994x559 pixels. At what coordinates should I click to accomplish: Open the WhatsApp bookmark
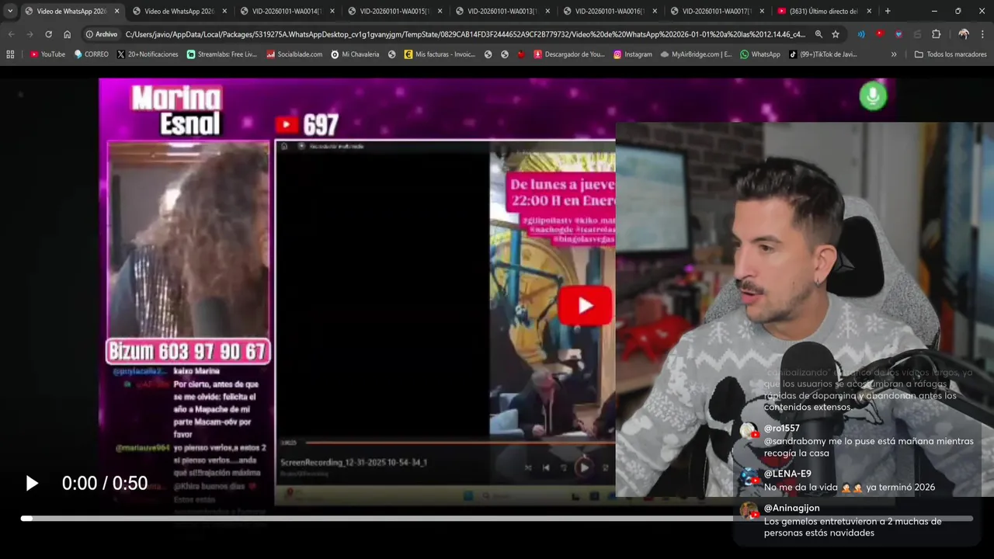(759, 54)
